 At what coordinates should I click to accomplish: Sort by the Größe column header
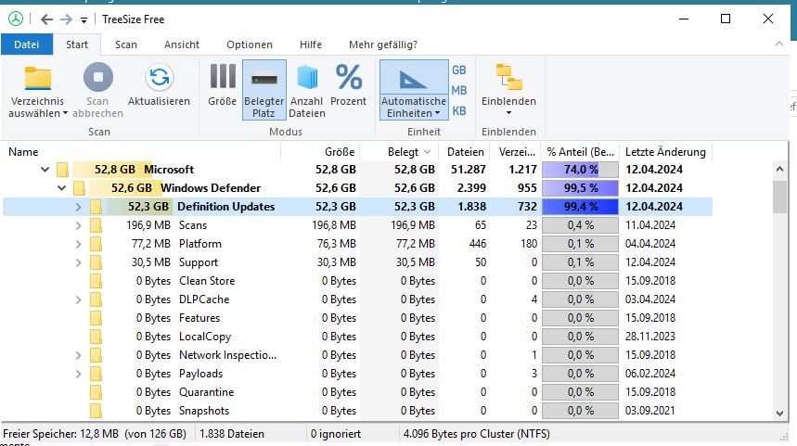pyautogui.click(x=321, y=152)
